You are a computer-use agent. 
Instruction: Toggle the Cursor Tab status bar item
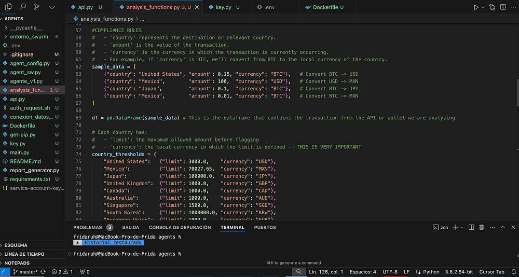pos(493,272)
